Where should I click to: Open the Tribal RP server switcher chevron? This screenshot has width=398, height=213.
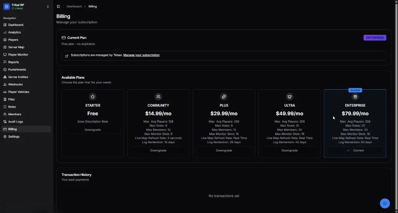point(48,7)
